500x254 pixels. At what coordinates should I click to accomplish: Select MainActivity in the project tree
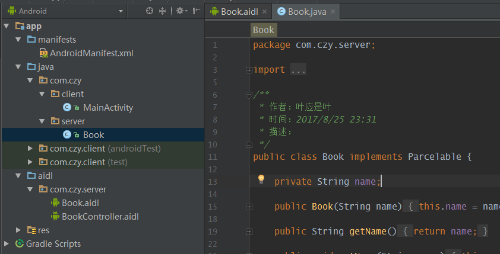[x=107, y=107]
